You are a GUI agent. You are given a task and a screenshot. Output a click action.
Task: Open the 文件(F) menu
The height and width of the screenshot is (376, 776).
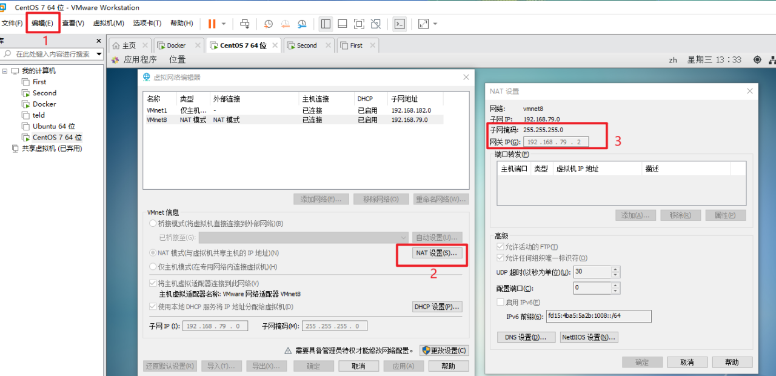12,23
